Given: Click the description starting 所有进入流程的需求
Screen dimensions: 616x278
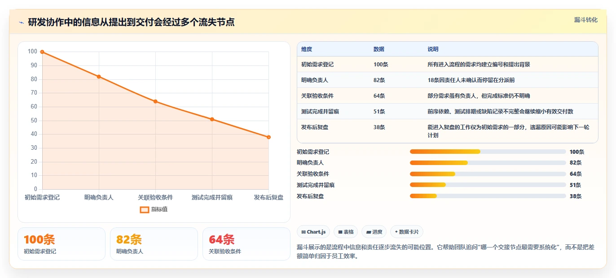Looking at the screenshot, I should (479, 65).
